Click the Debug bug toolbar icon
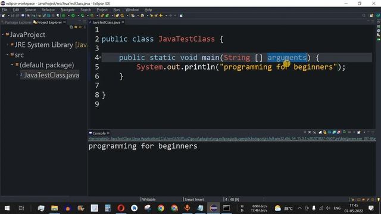The width and height of the screenshot is (381, 214). [x=63, y=15]
